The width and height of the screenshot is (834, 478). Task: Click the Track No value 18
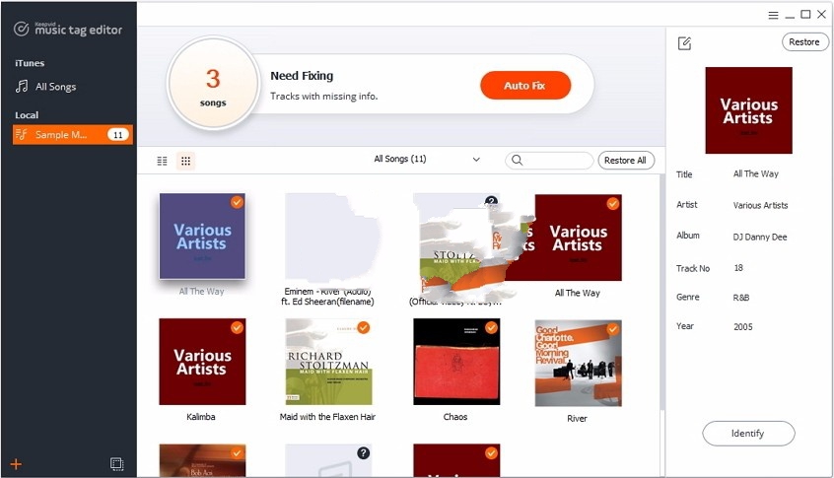(738, 268)
